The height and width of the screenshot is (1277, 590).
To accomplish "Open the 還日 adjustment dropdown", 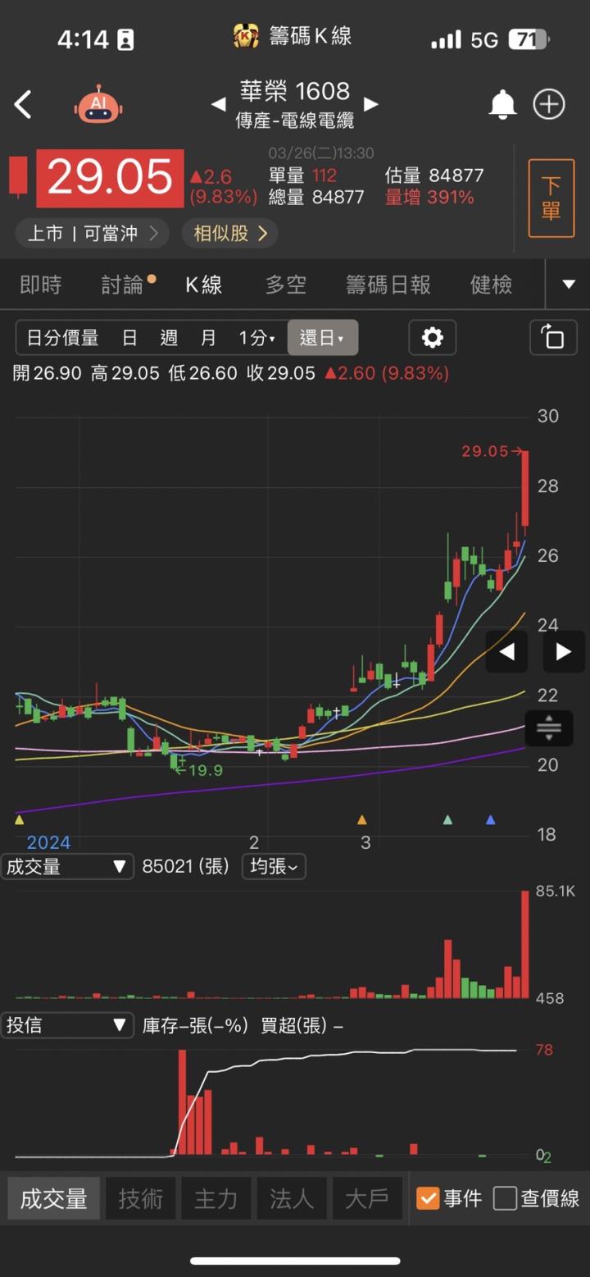I will [x=323, y=338].
